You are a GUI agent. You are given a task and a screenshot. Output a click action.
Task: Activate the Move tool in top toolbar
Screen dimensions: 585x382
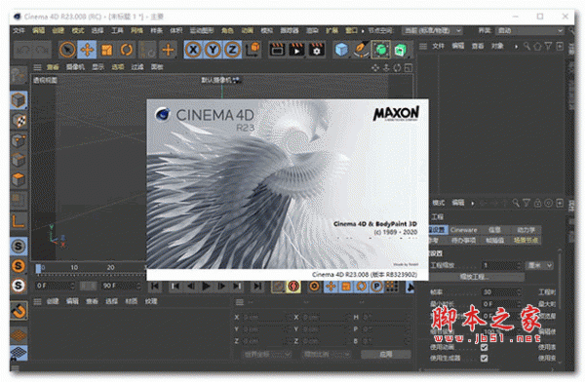point(87,50)
